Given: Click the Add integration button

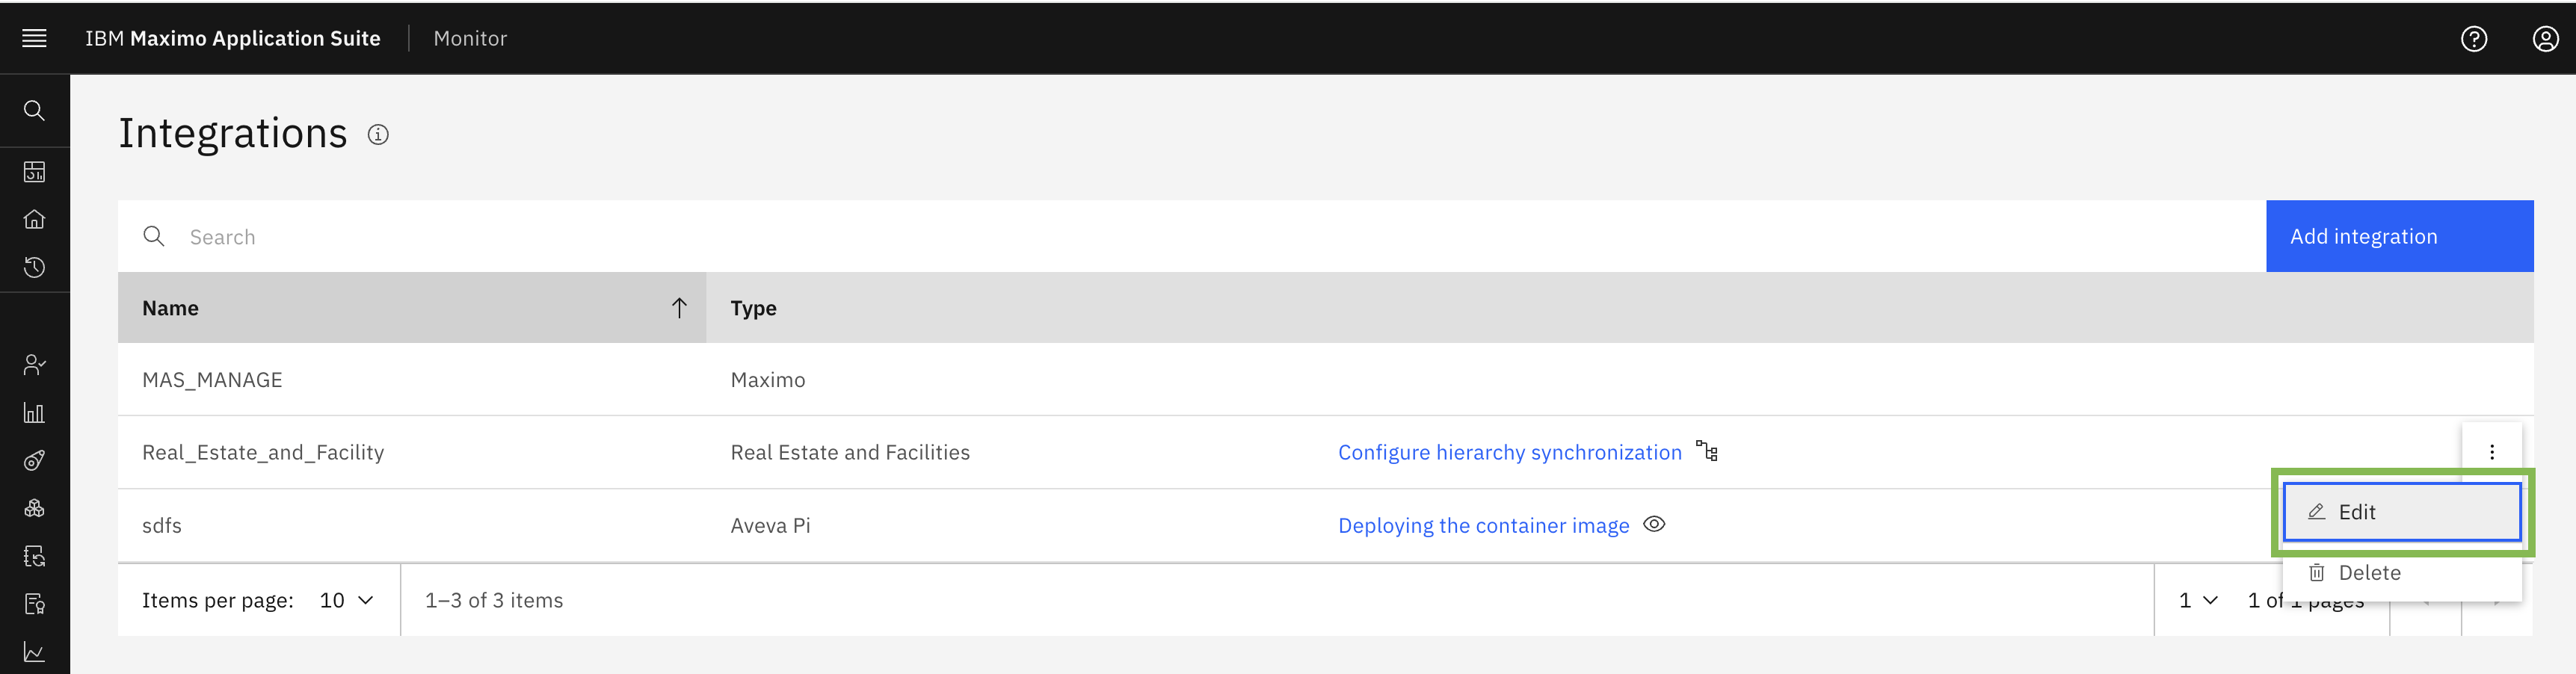Looking at the screenshot, I should tap(2399, 236).
